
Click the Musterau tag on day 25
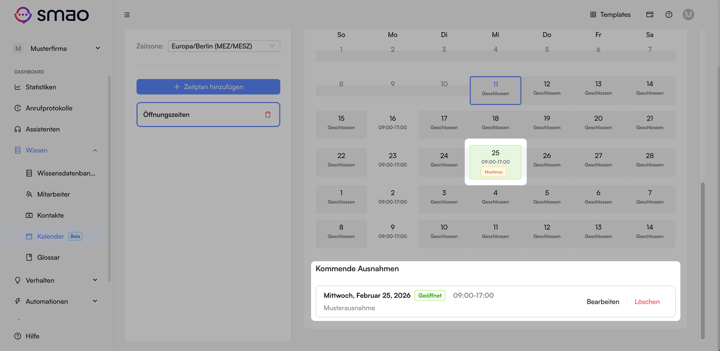[493, 172]
